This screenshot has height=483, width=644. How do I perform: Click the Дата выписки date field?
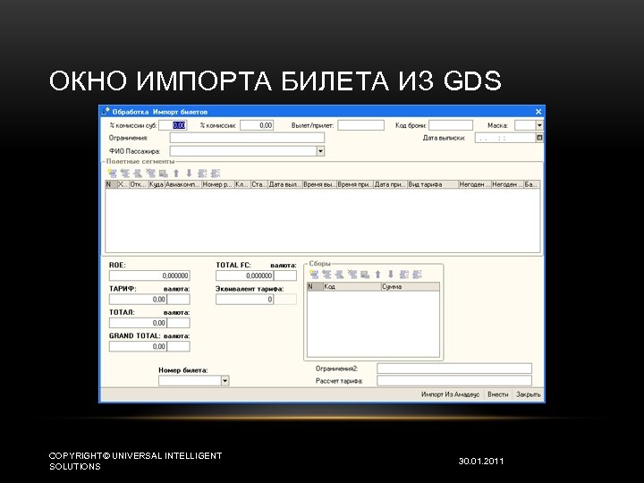tap(505, 138)
